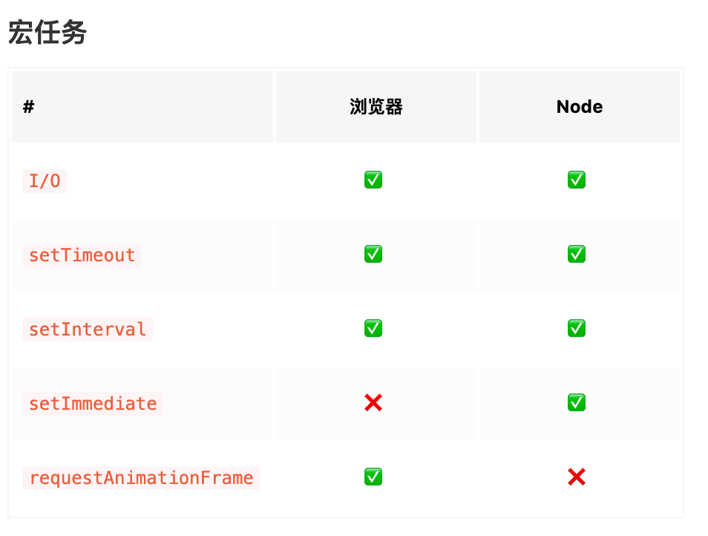Click setTimeout browser green checkmark
708x536 pixels.
373,254
